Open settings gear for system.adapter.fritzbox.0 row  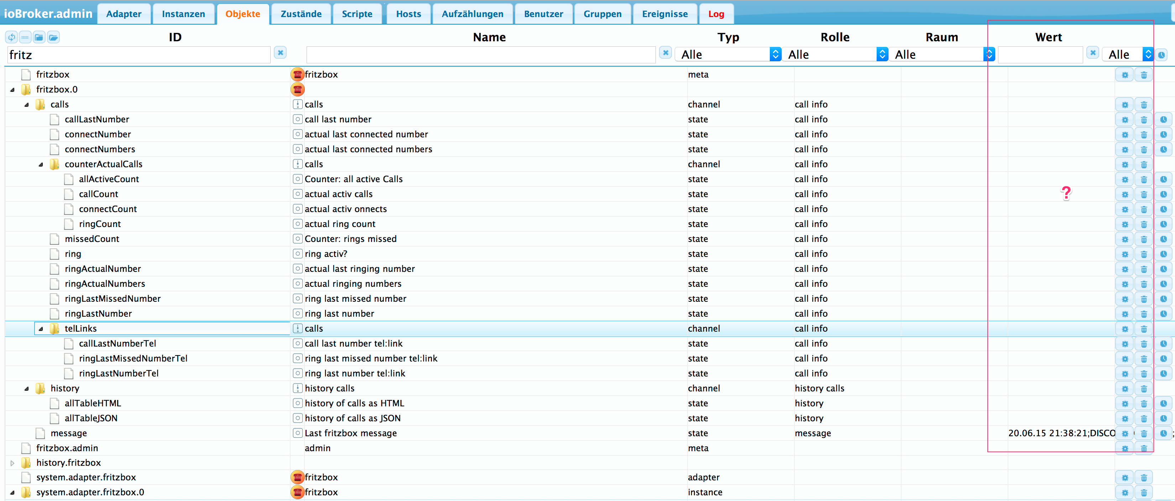[1125, 493]
